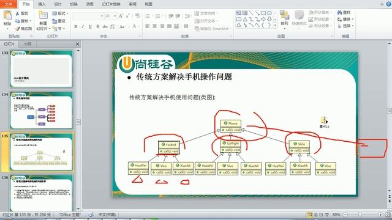Zoom in with the plus button

click(380, 215)
